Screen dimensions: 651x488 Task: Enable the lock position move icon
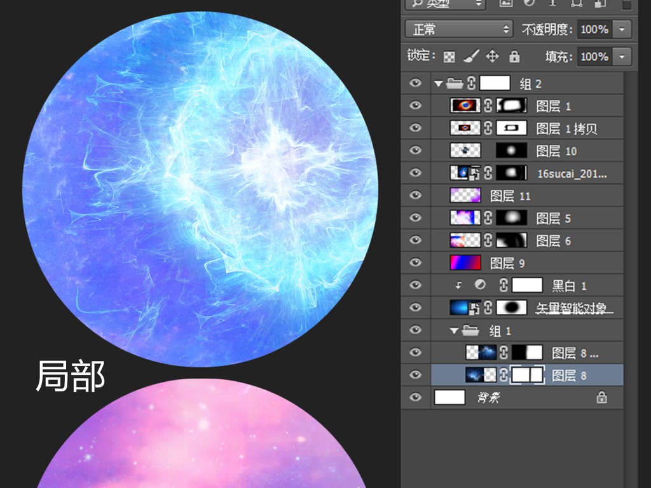coord(492,57)
